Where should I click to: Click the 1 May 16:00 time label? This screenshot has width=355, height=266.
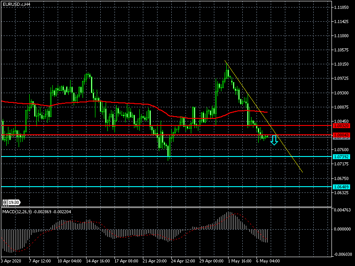pos(239,261)
